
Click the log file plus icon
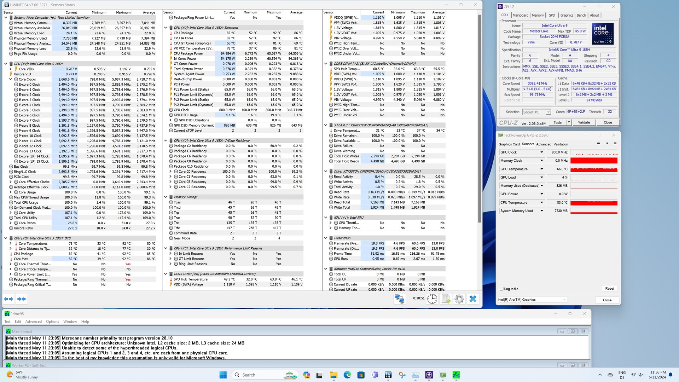(x=446, y=299)
